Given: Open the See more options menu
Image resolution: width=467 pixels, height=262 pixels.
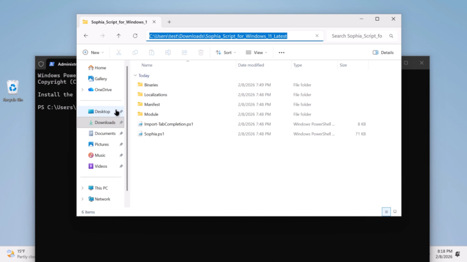Looking at the screenshot, I should pos(282,52).
